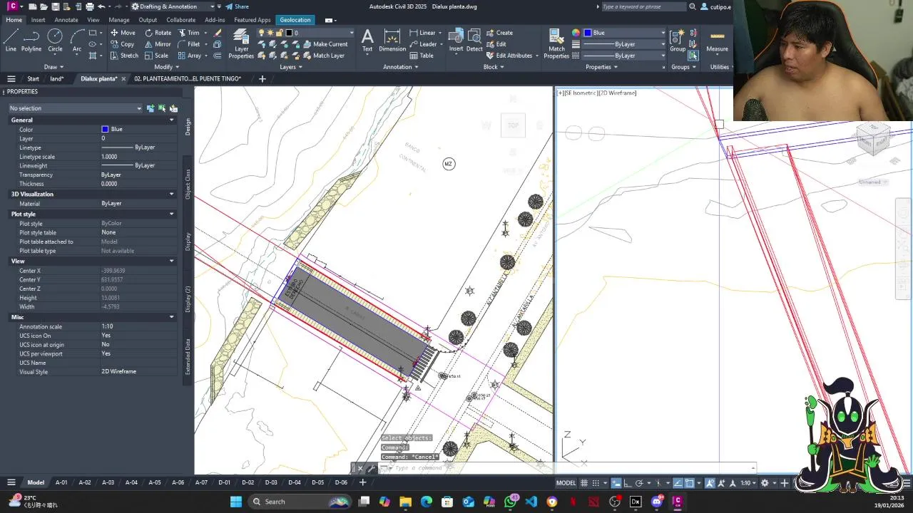This screenshot has width=913, height=513.
Task: Click the Save icon in quick access toolbar
Action: [x=55, y=6]
